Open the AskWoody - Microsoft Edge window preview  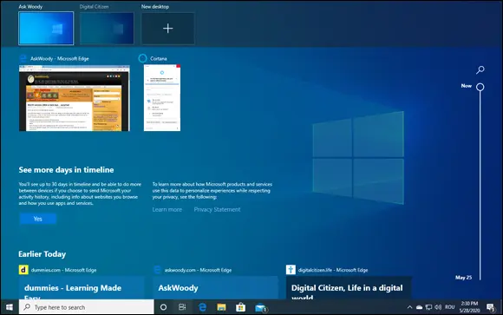point(75,98)
